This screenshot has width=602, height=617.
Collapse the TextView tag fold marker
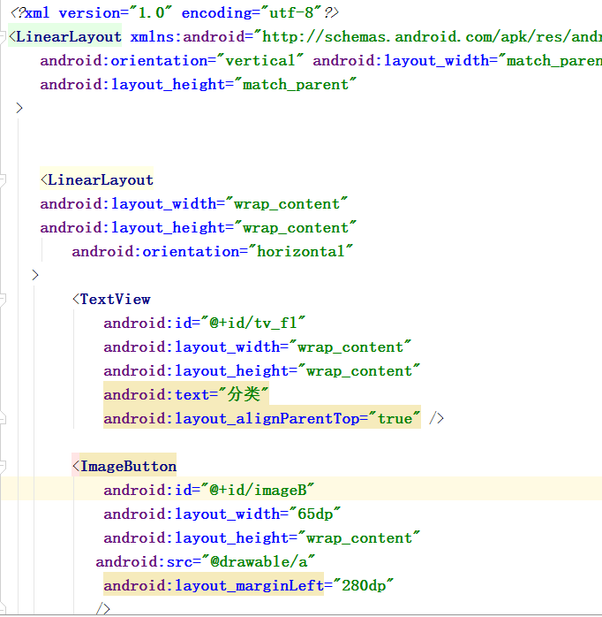2,300
